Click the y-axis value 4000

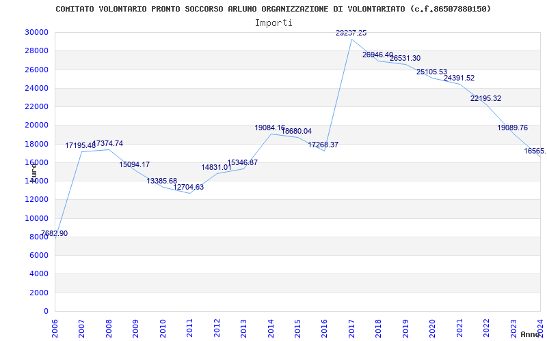point(39,274)
